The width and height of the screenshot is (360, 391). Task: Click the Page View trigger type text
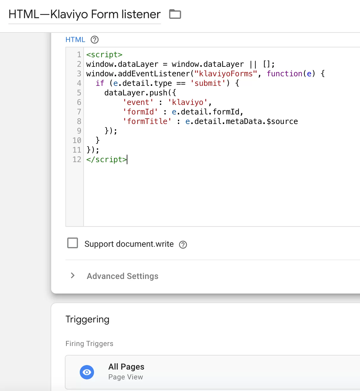pyautogui.click(x=126, y=377)
